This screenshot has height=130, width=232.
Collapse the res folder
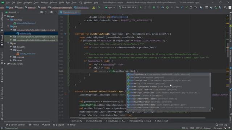pyautogui.click(x=8, y=43)
